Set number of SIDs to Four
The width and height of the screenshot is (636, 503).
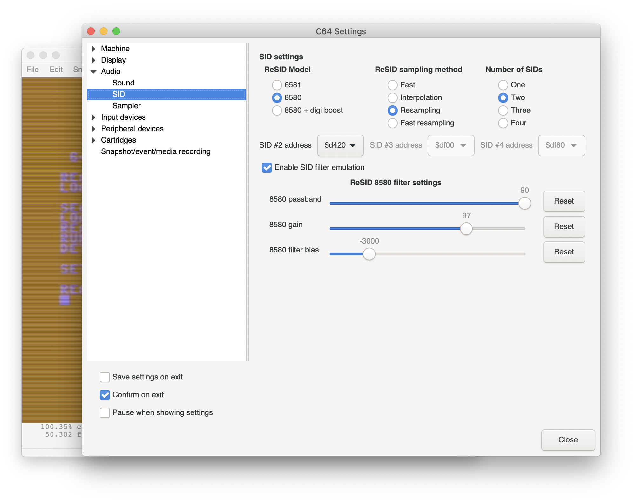pyautogui.click(x=503, y=123)
